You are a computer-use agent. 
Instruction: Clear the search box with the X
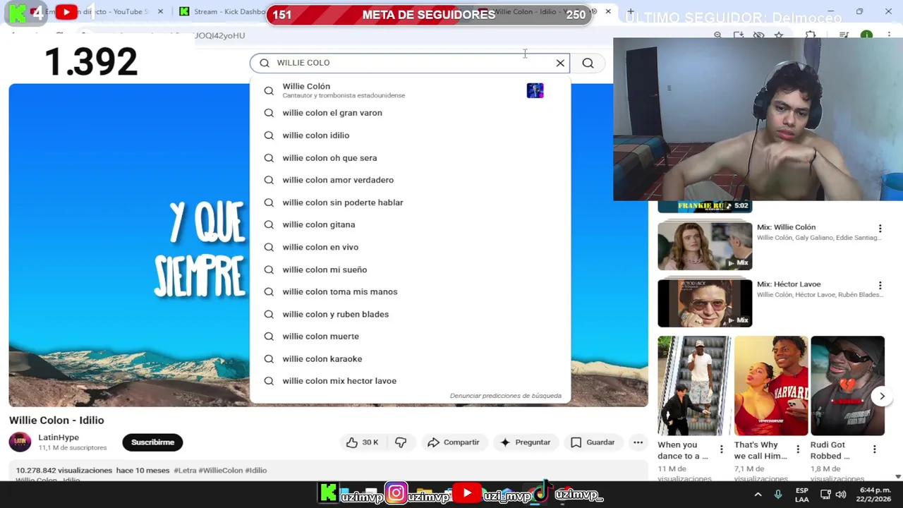point(560,63)
